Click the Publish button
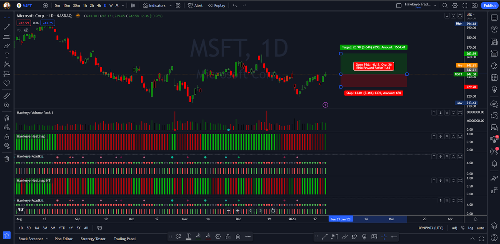 (489, 5)
